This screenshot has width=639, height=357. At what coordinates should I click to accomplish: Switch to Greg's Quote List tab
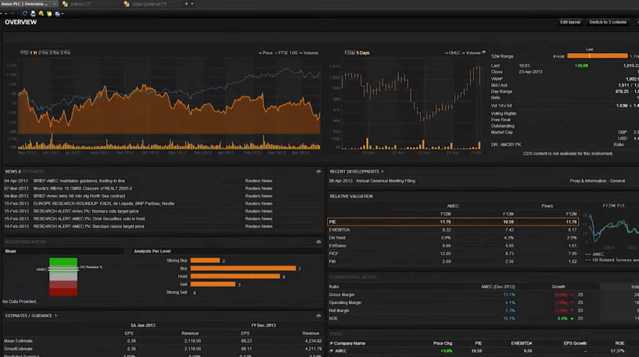point(147,4)
